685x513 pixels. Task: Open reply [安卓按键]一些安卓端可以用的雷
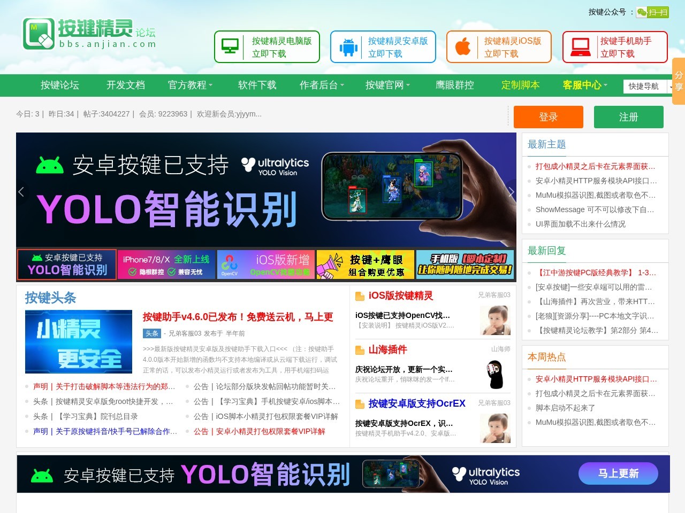594,287
